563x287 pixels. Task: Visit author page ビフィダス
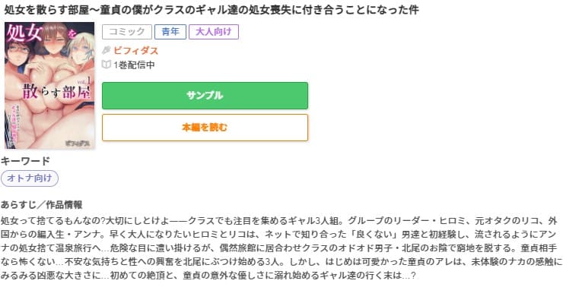[135, 51]
